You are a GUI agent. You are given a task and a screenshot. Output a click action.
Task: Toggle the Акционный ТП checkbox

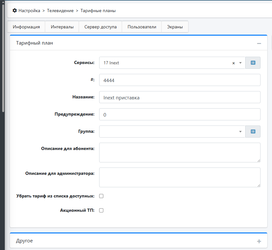(101, 210)
